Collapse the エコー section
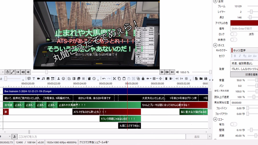The image size is (258, 145). [x=215, y=119]
